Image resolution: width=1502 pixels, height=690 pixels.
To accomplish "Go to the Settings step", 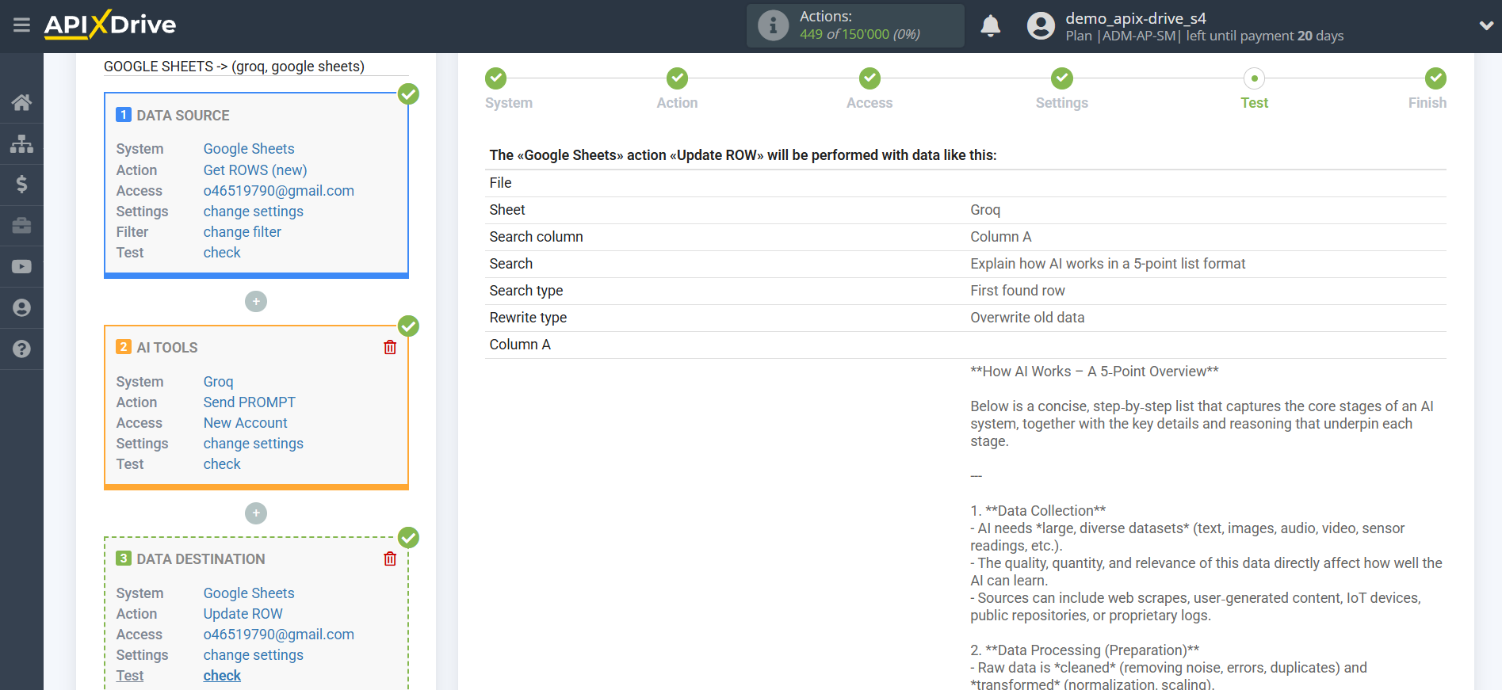I will [1062, 78].
